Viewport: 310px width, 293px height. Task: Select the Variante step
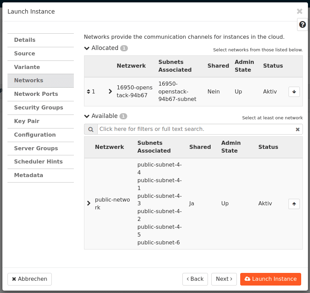pyautogui.click(x=27, y=67)
